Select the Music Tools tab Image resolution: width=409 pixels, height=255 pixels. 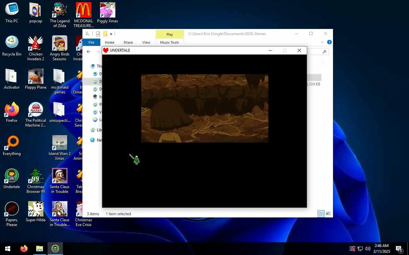[169, 42]
